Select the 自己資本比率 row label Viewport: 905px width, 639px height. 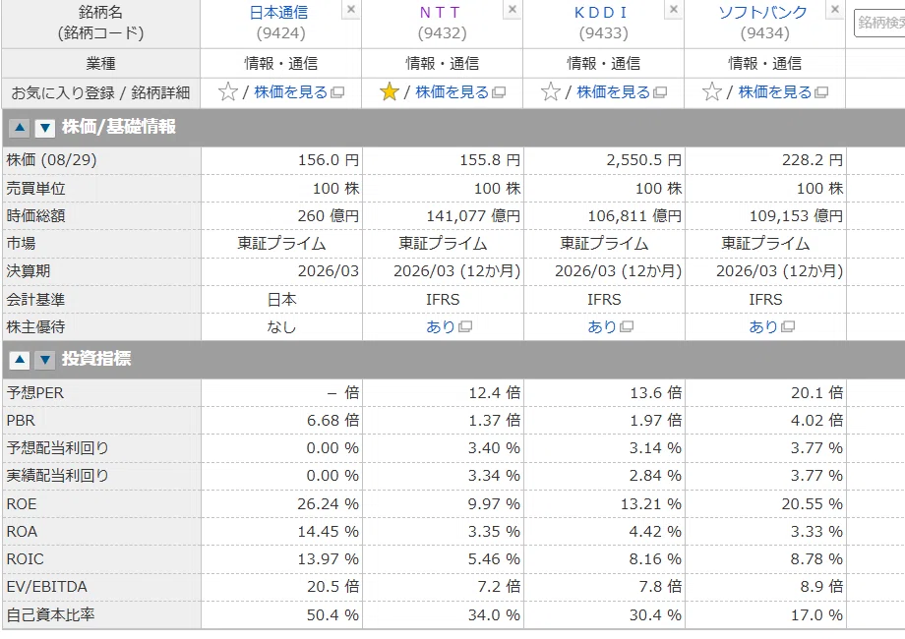(50, 614)
